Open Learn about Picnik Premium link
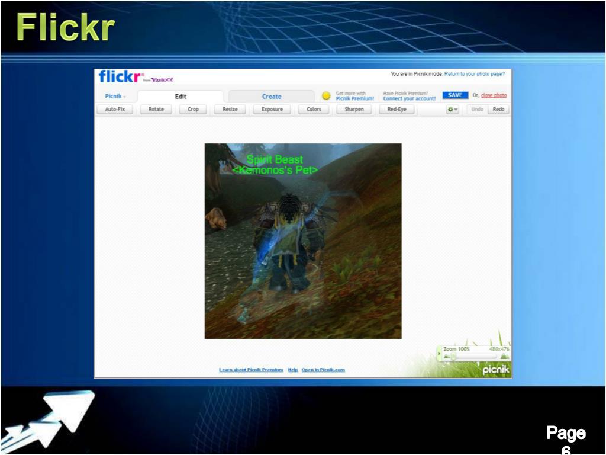 (x=251, y=370)
